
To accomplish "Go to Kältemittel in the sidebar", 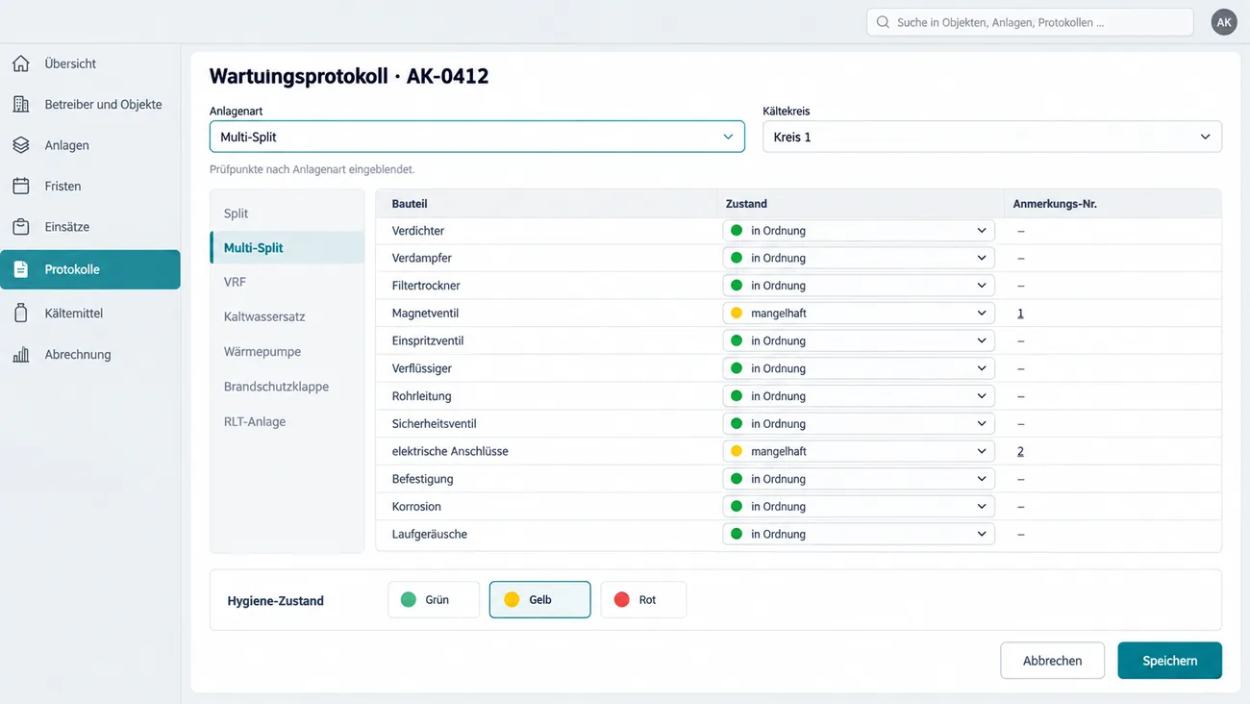I will coord(90,314).
